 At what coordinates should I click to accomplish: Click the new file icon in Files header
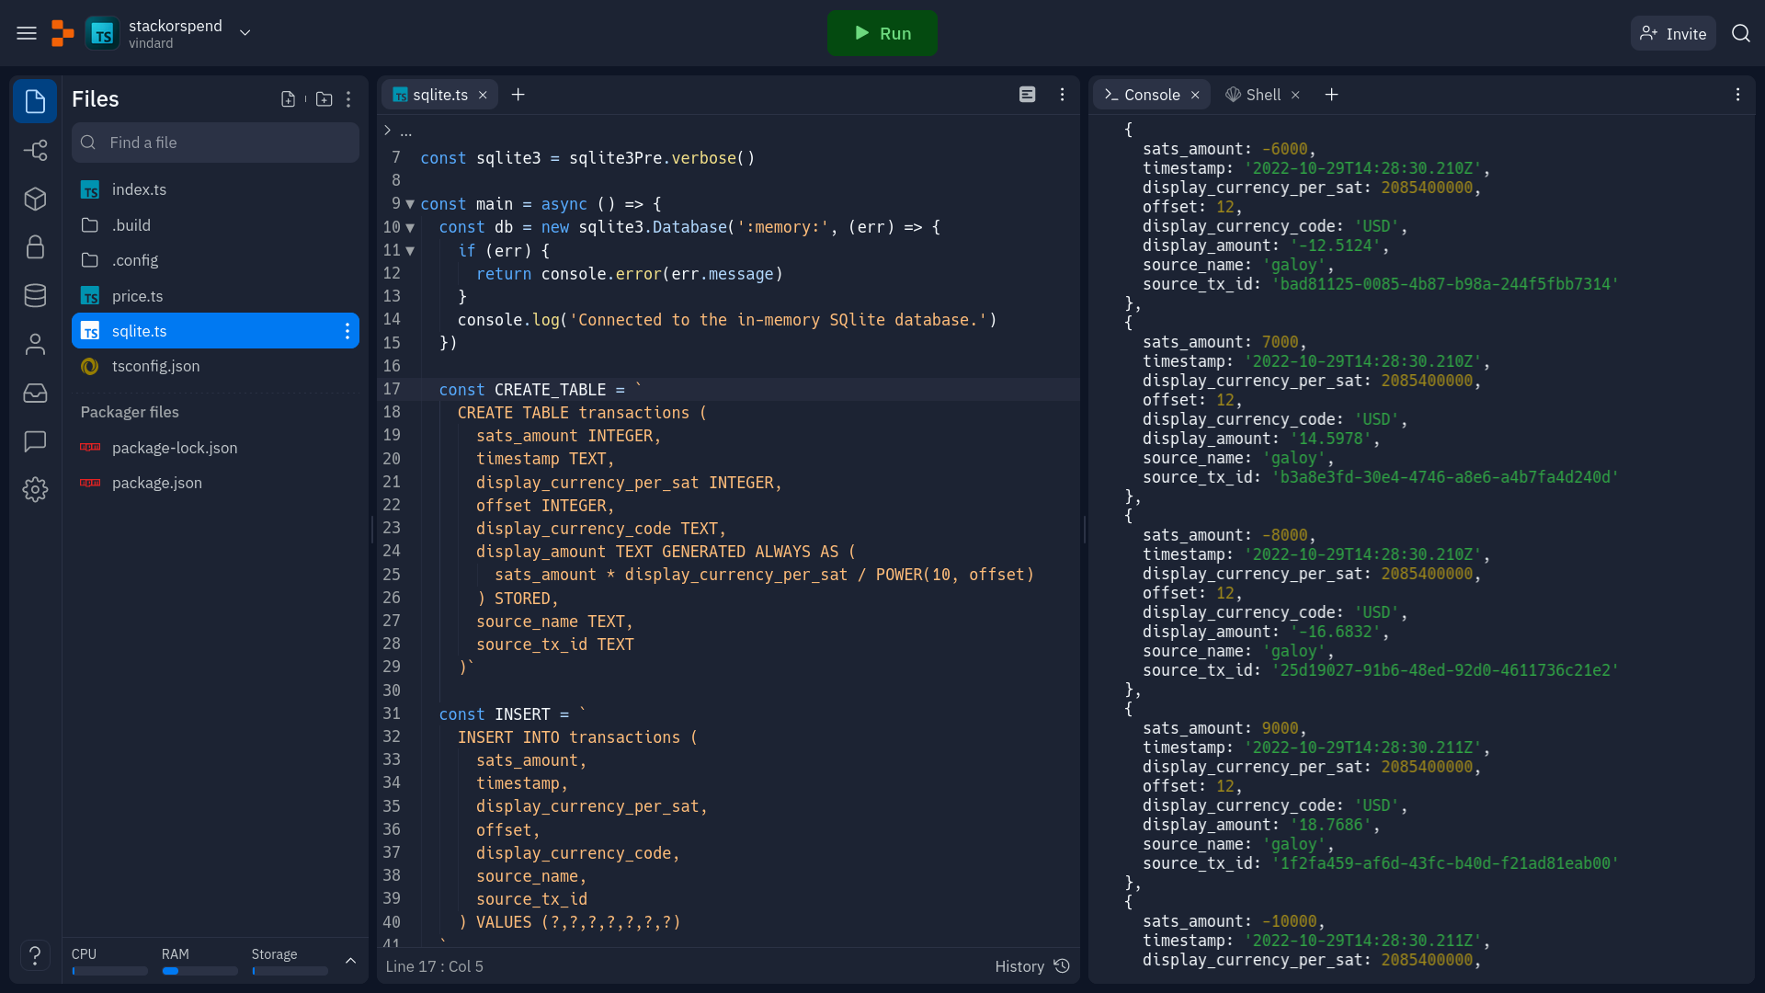click(288, 99)
